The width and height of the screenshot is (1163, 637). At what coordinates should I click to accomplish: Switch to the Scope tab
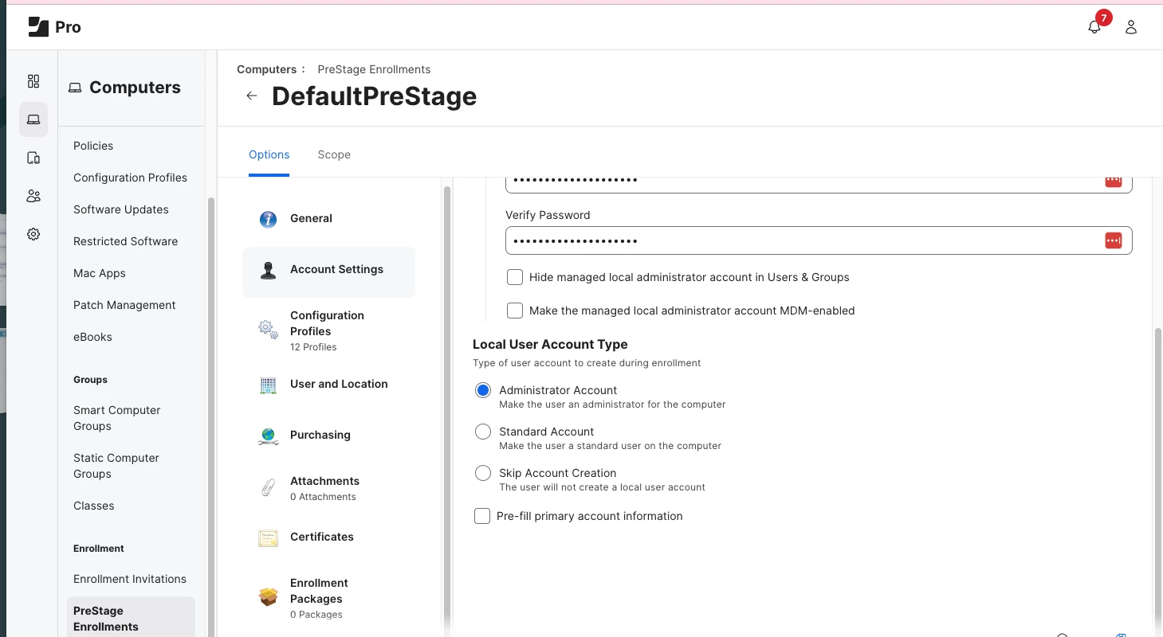click(334, 154)
